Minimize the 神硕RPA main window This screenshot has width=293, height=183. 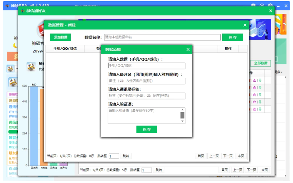coord(278,6)
